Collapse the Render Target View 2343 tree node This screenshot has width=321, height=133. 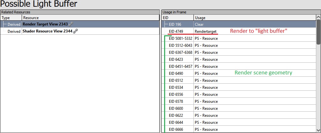4,24
